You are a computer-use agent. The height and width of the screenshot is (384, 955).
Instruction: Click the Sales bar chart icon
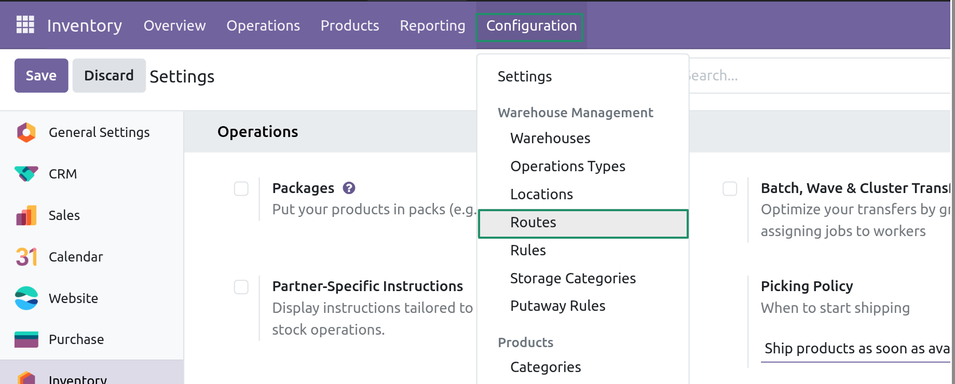click(x=26, y=215)
